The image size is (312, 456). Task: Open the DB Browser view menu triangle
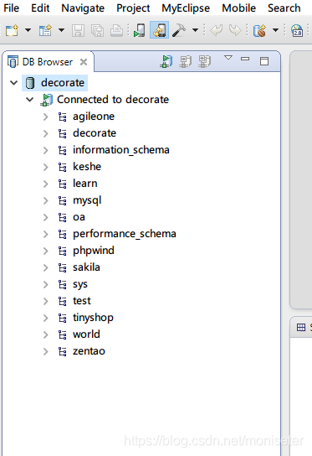click(228, 58)
